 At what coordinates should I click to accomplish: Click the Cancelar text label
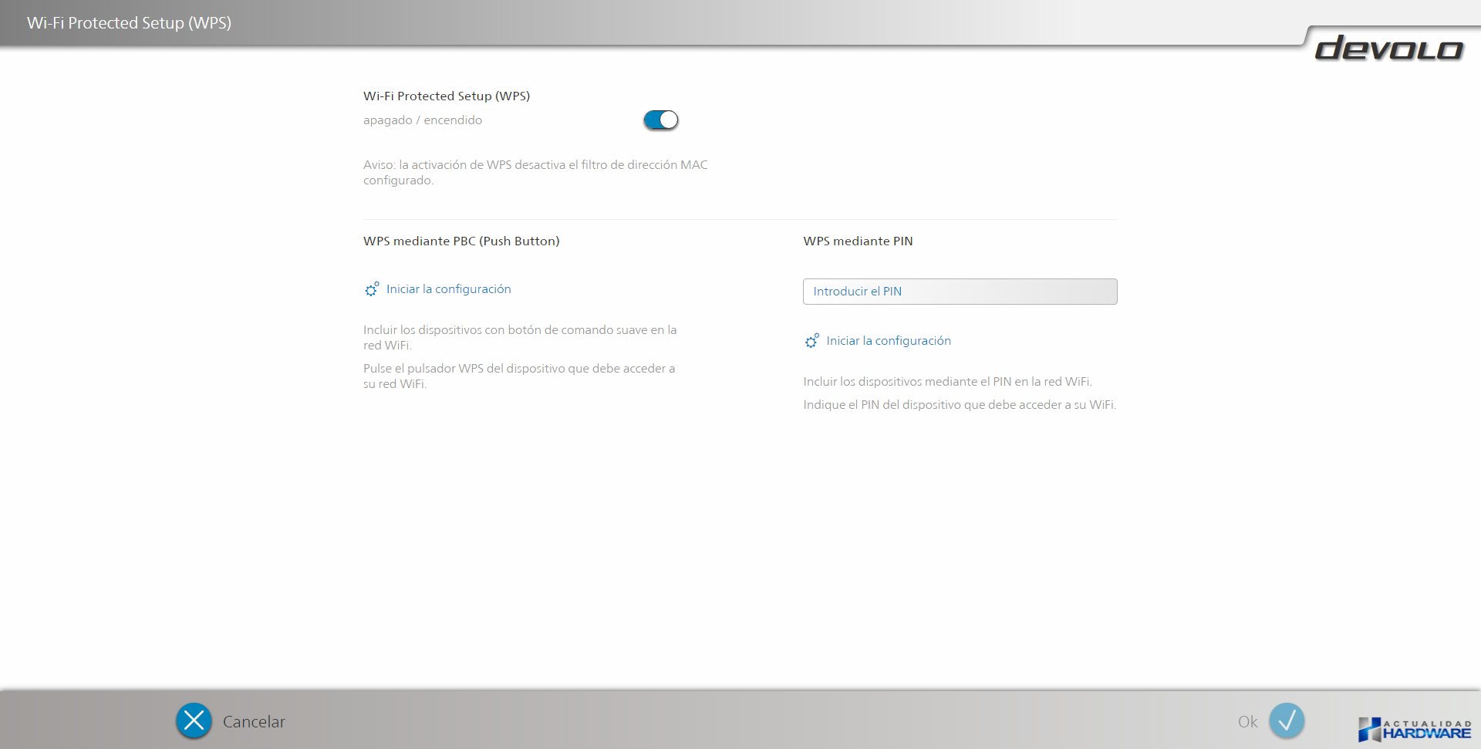[254, 722]
